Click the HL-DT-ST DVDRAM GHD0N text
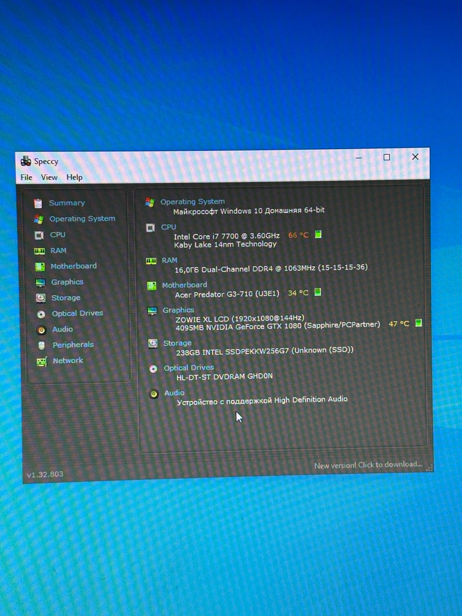 tap(224, 377)
